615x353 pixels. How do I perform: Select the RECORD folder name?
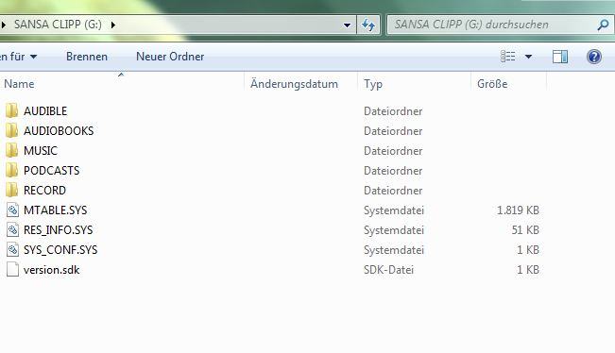coord(44,191)
